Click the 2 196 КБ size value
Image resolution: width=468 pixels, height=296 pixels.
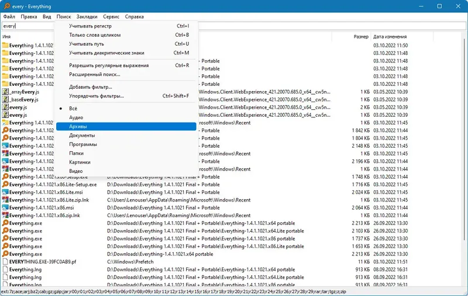click(x=360, y=161)
